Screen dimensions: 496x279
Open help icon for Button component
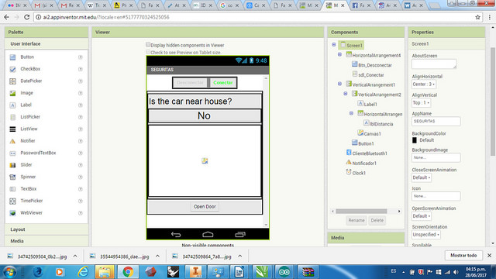(81, 57)
